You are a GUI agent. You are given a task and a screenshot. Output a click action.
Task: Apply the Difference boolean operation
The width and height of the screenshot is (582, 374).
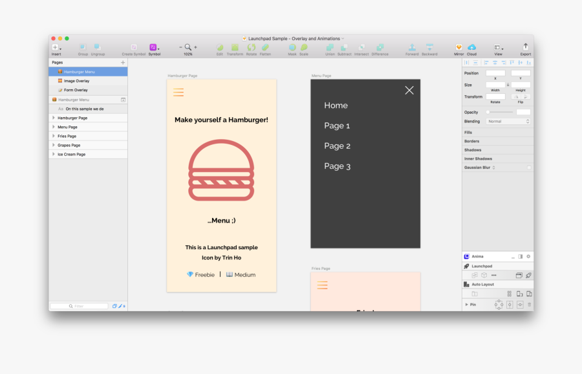380,47
